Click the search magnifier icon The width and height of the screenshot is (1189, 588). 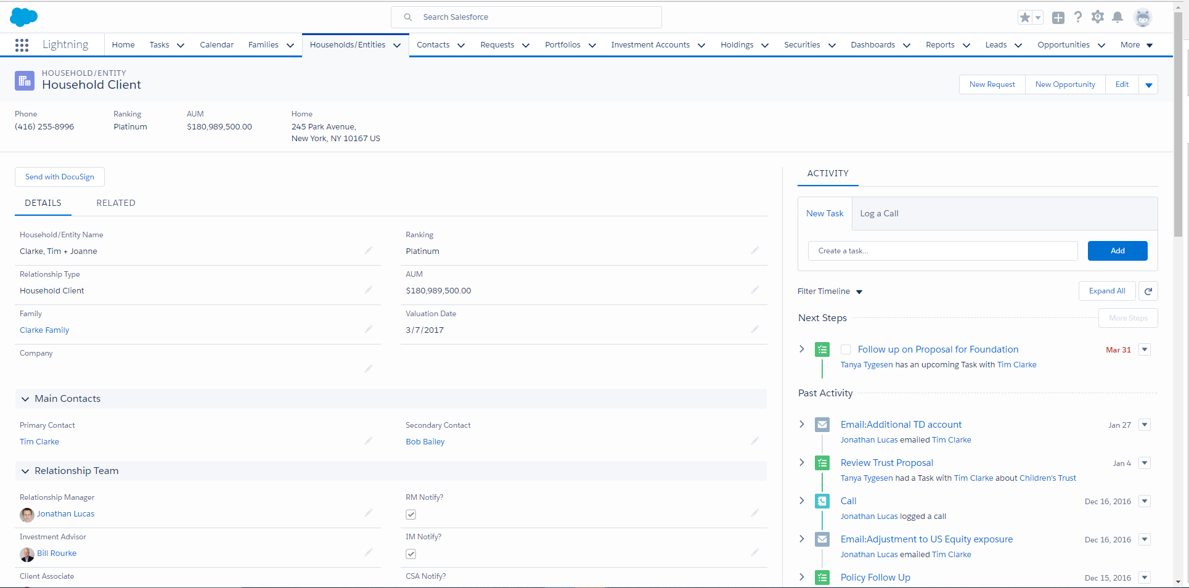[407, 17]
